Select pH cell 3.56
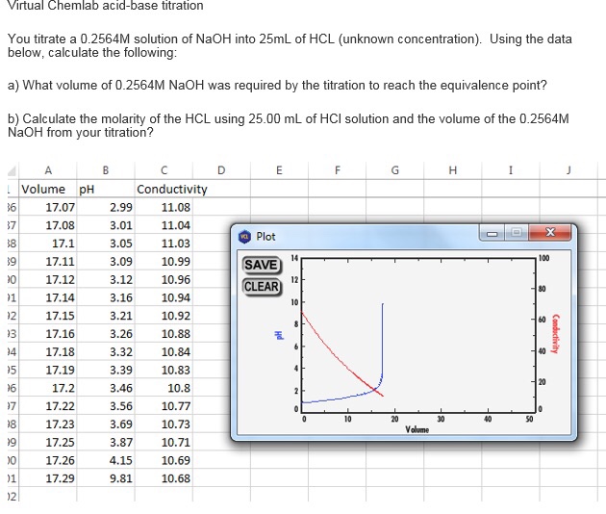This screenshot has width=606, height=514. tap(106, 406)
